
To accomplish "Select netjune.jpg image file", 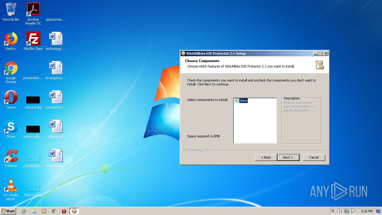I will click(x=33, y=102).
